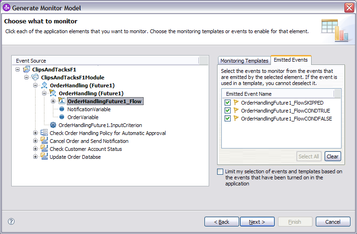Select the OrderHandlingFuture1_FlowSKIPPED event name

tap(282, 103)
